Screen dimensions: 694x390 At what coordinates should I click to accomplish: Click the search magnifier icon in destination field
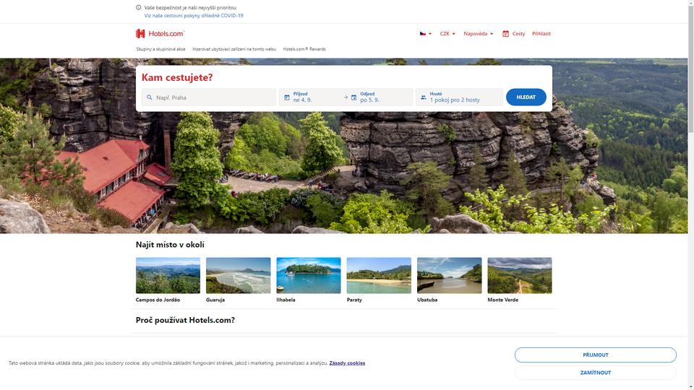150,97
